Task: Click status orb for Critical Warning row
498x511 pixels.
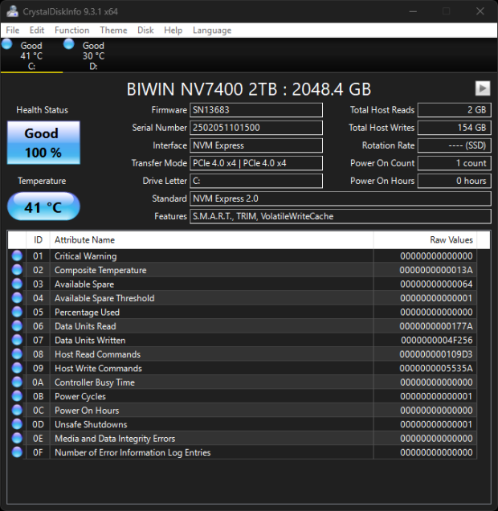Action: tap(17, 256)
